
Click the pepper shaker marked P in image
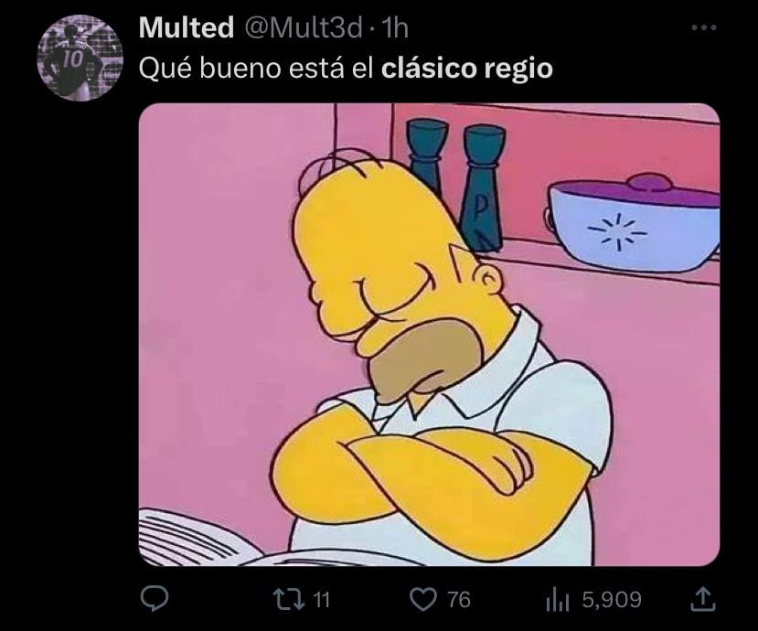click(x=481, y=187)
